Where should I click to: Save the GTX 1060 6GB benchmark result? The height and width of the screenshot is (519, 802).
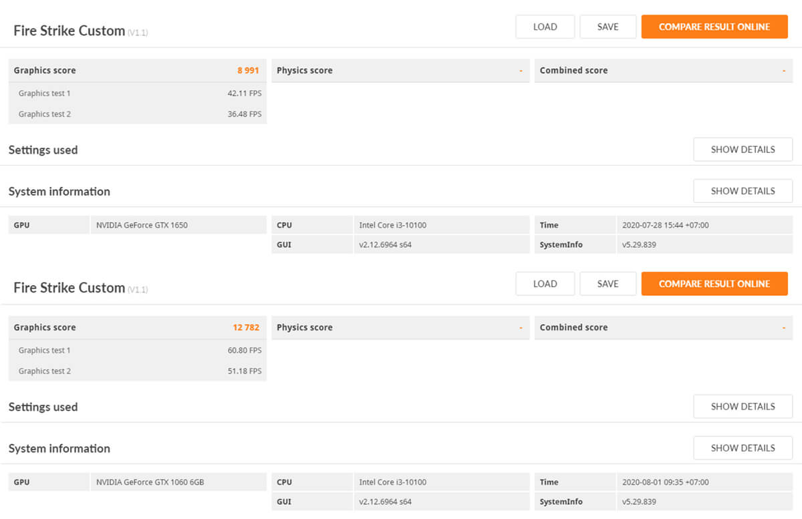click(608, 284)
